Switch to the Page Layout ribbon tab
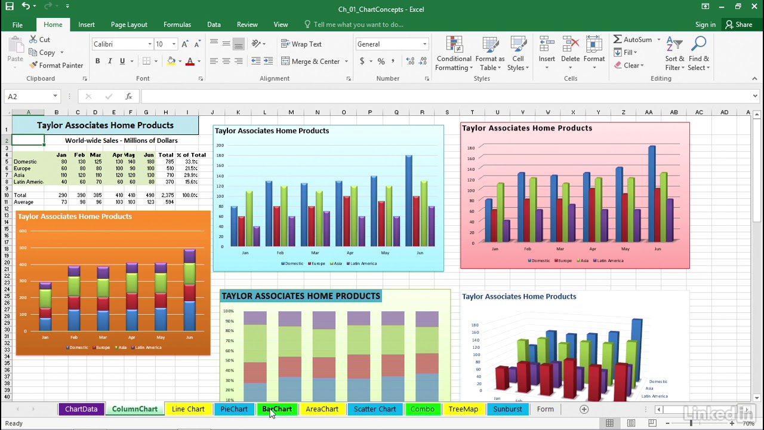The image size is (764, 430). tap(129, 24)
